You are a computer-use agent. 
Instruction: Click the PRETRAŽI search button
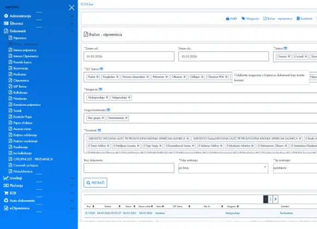point(96,183)
